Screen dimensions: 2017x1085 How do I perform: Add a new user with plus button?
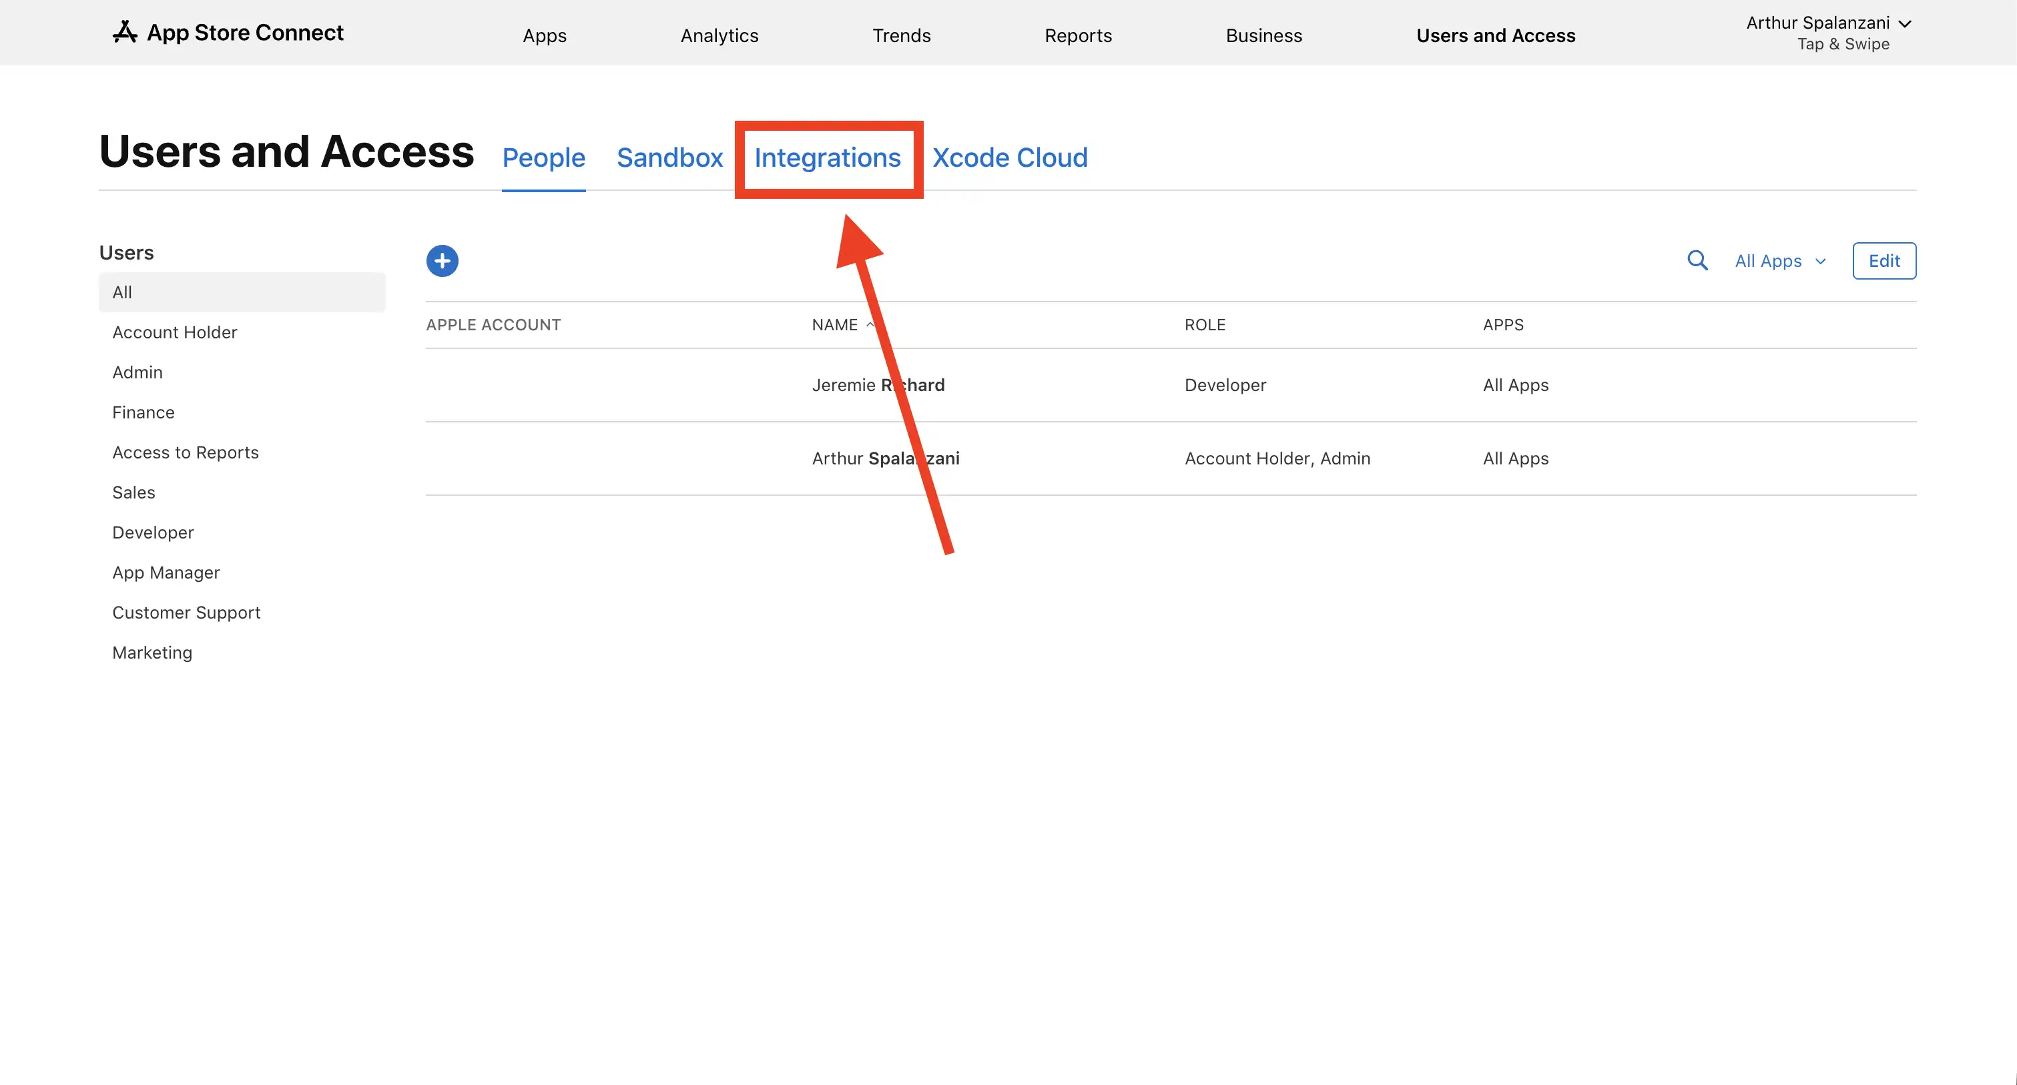pos(443,261)
